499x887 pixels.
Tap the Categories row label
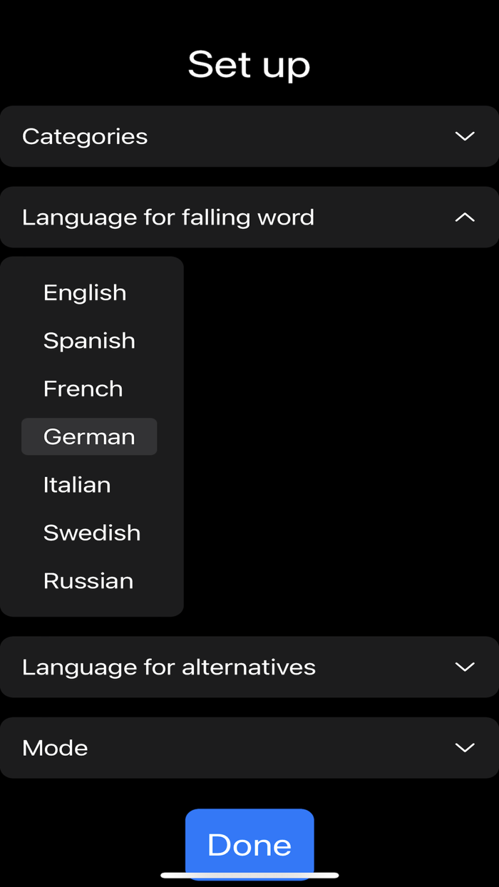click(85, 136)
